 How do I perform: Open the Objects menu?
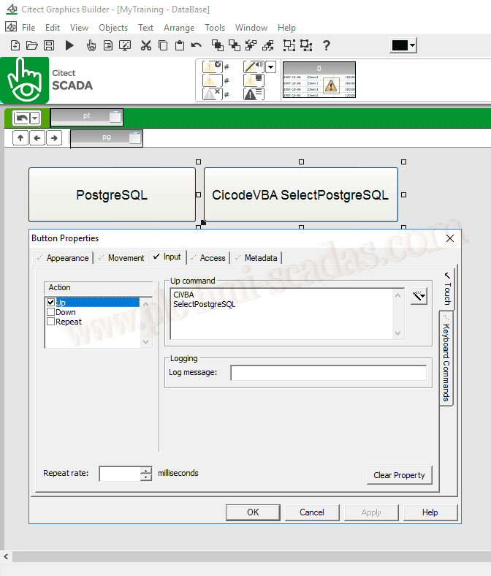tap(113, 28)
